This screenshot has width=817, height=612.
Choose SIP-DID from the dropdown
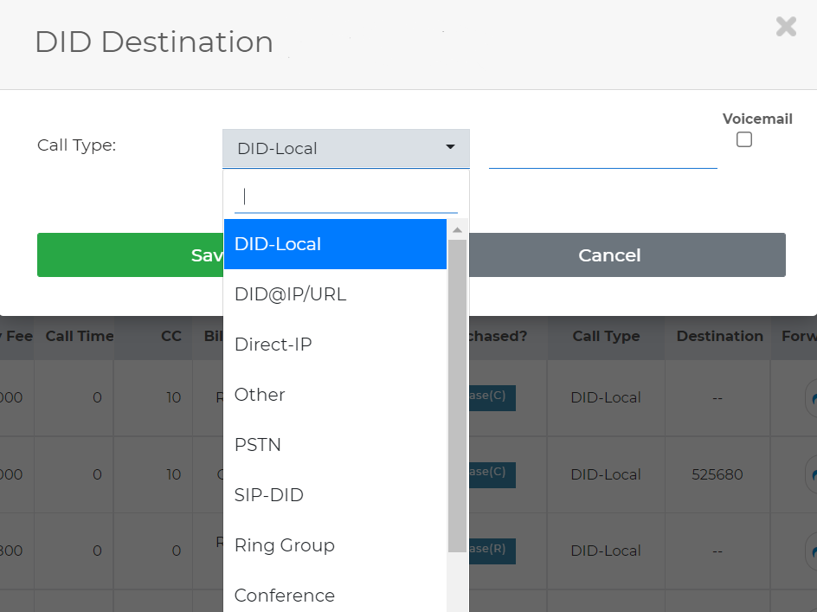point(335,495)
